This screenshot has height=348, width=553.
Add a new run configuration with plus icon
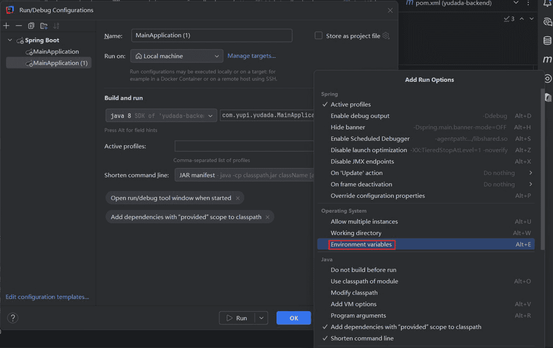tap(6, 26)
